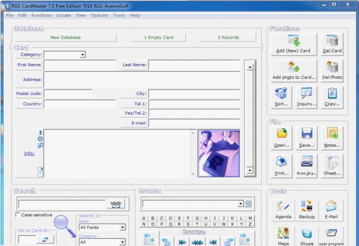Save the database file
This screenshot has height=246, width=359.
(306, 137)
